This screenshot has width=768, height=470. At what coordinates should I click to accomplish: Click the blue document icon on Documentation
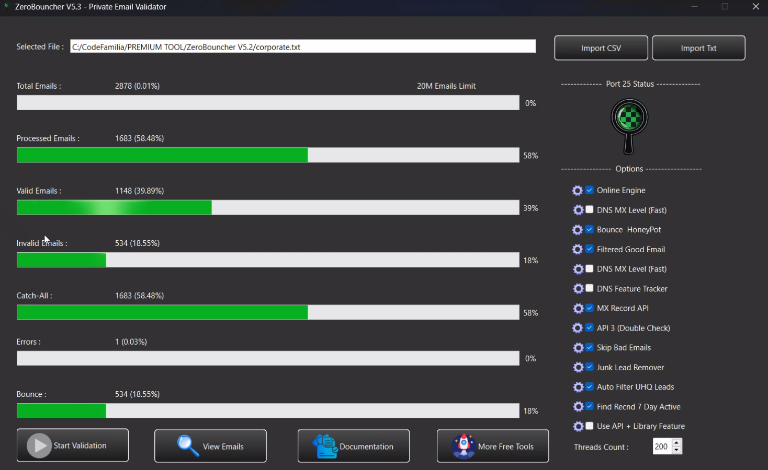coord(325,446)
